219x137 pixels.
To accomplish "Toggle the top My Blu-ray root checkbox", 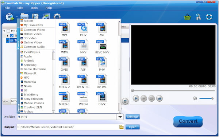I will [x=8, y=31].
